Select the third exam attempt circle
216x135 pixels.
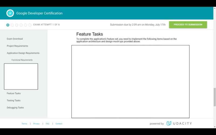tap(17, 25)
